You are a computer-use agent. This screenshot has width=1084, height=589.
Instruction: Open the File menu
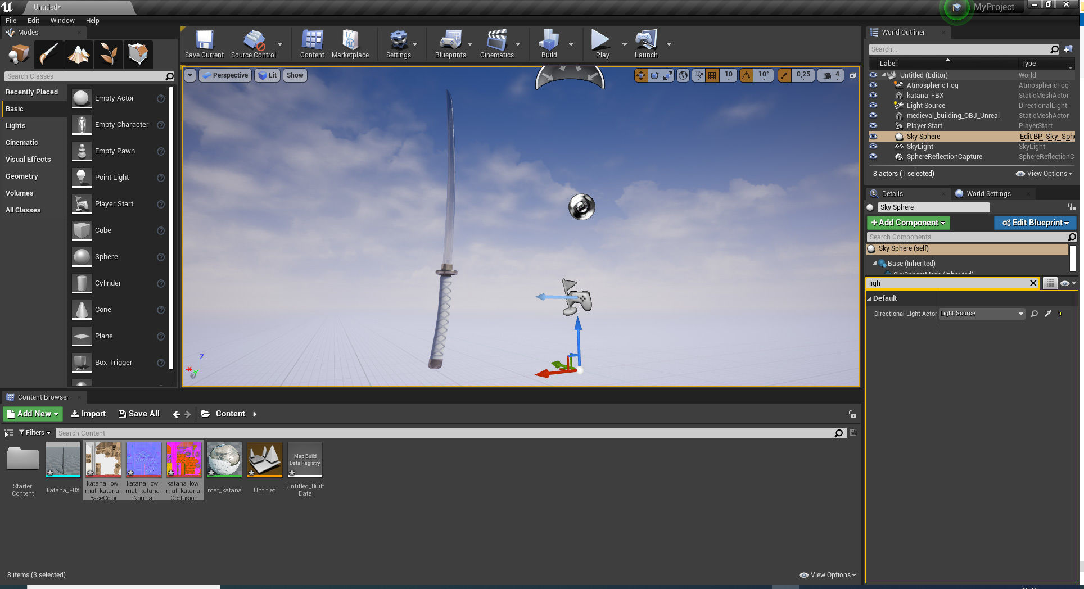pyautogui.click(x=11, y=21)
